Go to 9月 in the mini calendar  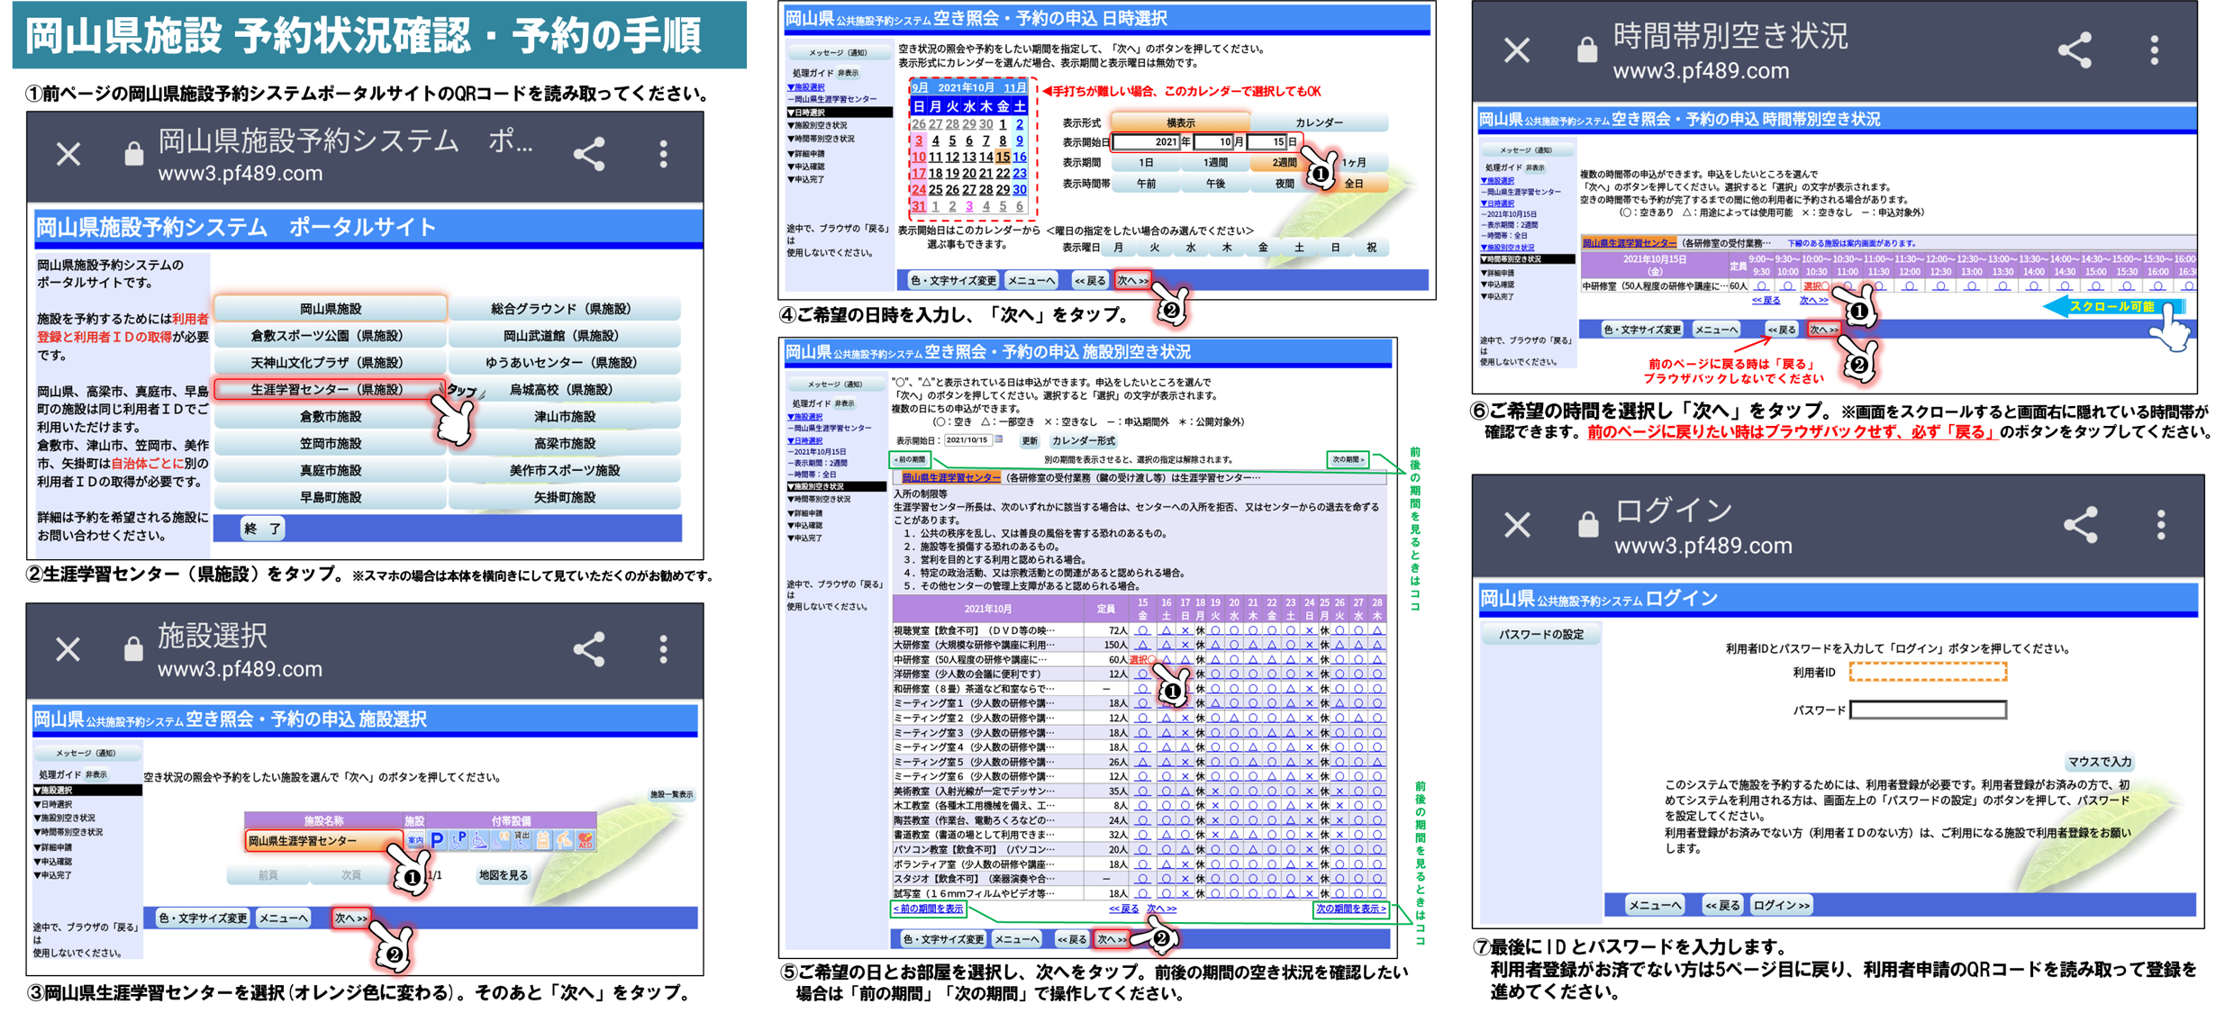coord(920,88)
